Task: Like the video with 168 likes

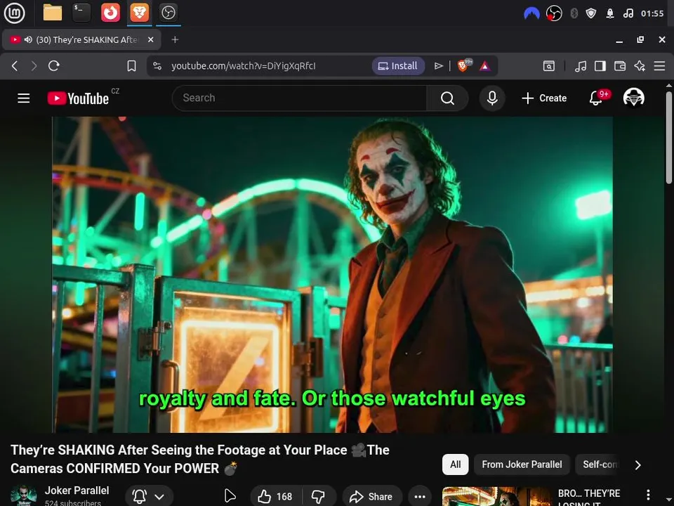Action: [x=275, y=497]
